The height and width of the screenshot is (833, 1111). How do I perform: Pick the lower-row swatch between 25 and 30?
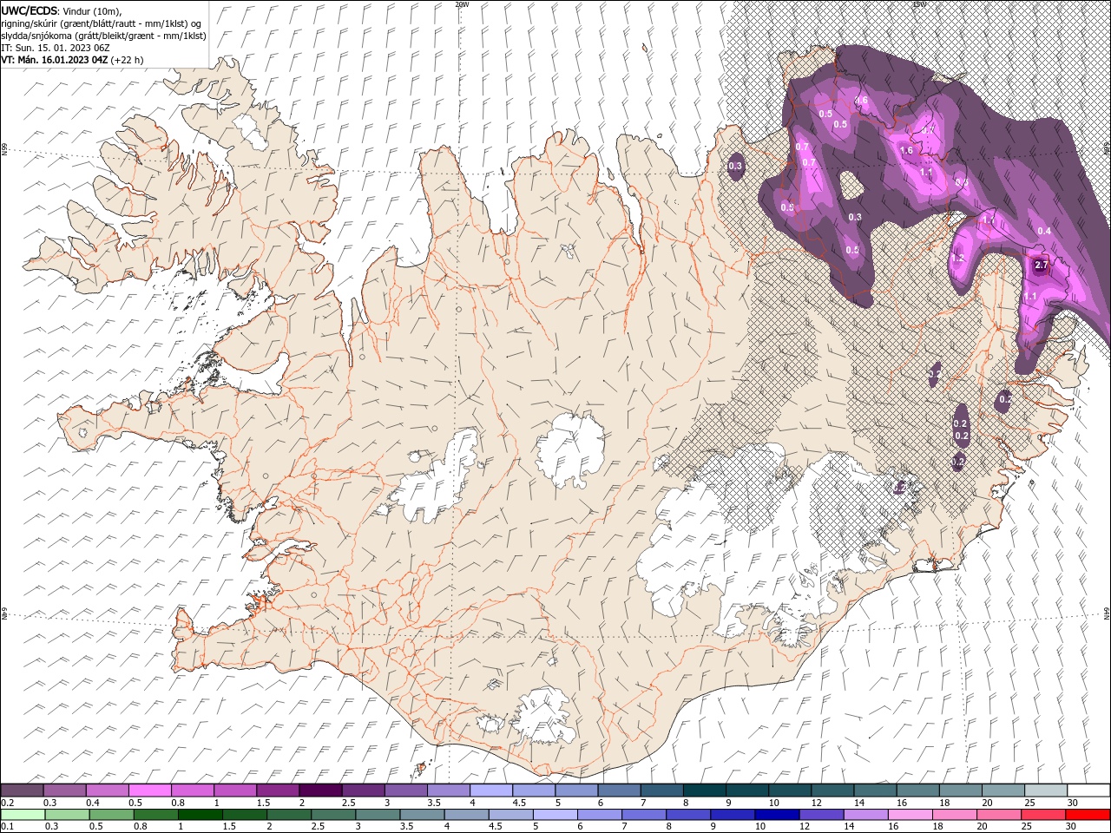(x=1046, y=815)
